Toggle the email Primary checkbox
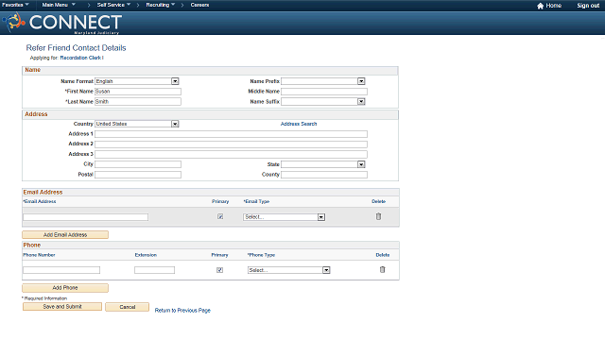 220,216
